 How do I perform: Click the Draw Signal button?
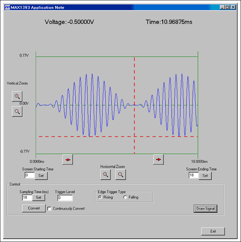[x=205, y=209]
